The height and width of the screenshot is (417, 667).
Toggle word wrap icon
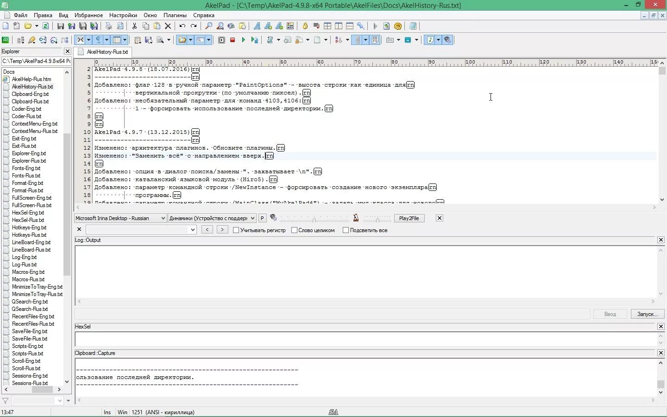[316, 26]
